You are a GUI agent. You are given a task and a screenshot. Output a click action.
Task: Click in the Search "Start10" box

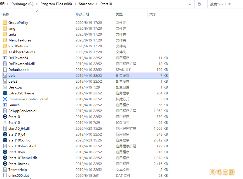pos(225,4)
